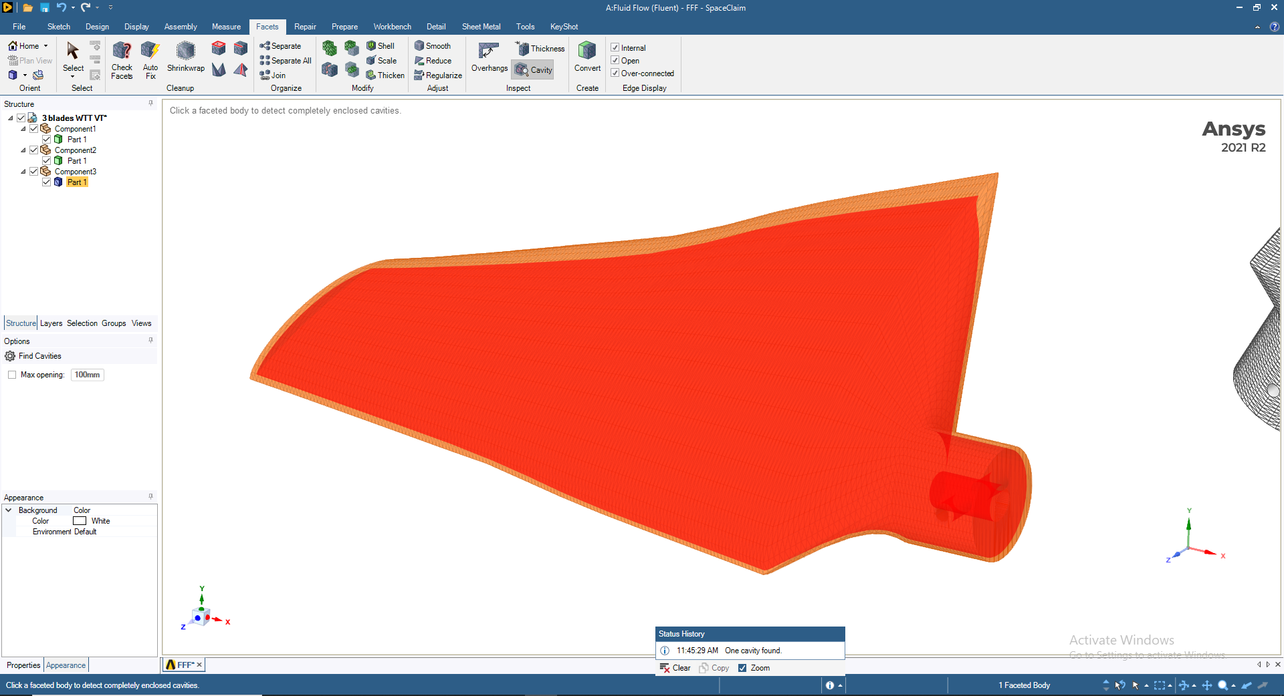Click the Open folder icon in title bar
The image size is (1284, 696).
(28, 7)
